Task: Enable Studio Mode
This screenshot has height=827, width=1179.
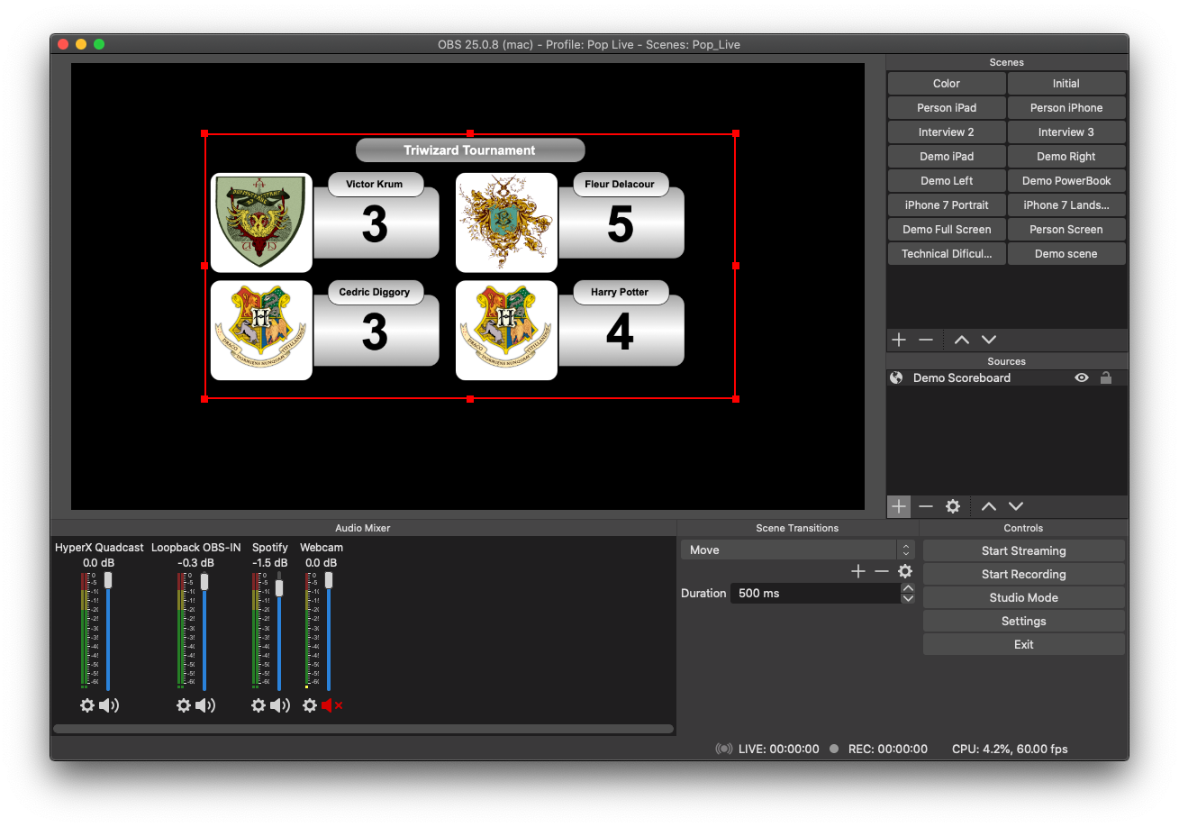Action: 1024,598
